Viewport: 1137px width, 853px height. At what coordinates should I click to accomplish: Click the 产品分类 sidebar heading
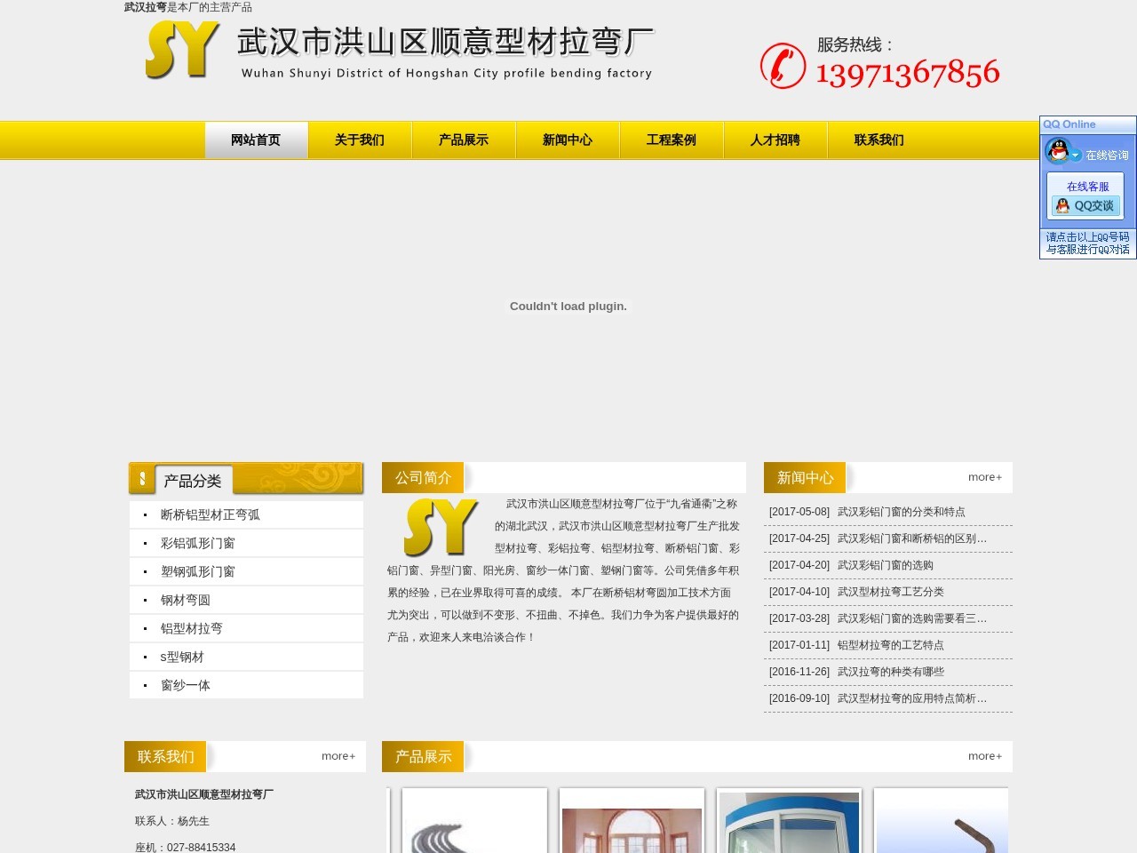tap(193, 481)
